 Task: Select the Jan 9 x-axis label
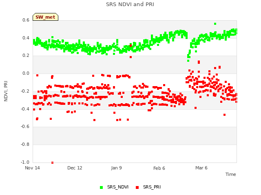point(116,168)
